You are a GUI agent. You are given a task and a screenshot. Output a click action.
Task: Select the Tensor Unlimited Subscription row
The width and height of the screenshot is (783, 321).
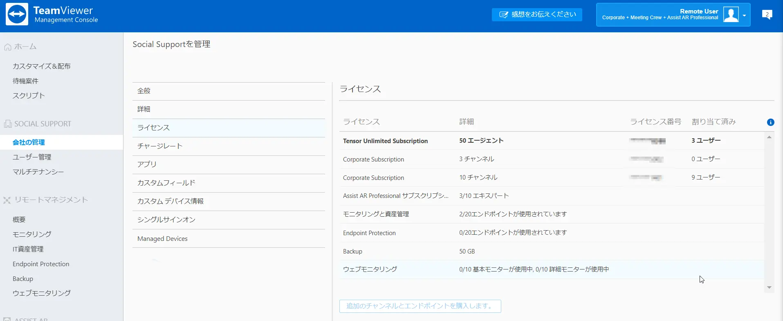(x=552, y=141)
